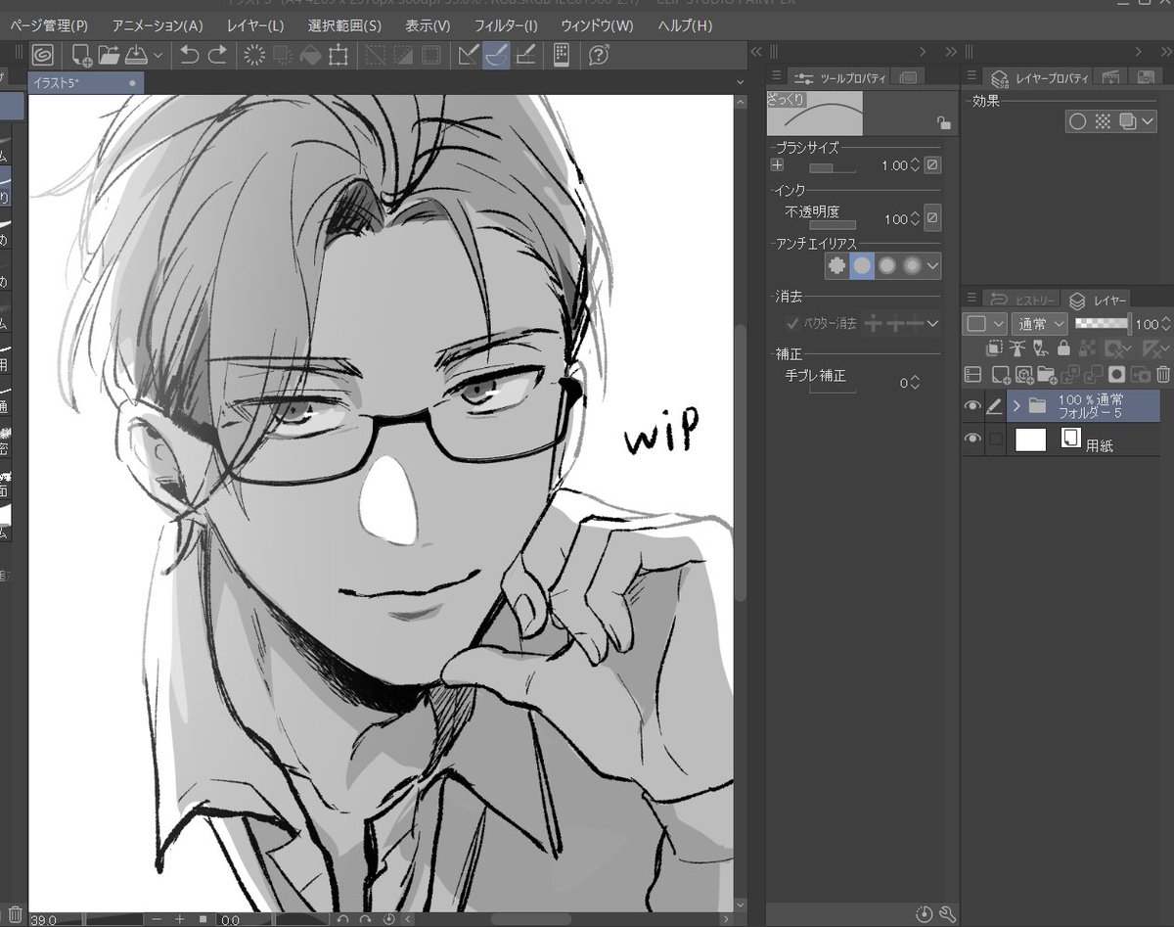Select weak anti-aliasing option
The height and width of the screenshot is (927, 1174).
click(862, 265)
